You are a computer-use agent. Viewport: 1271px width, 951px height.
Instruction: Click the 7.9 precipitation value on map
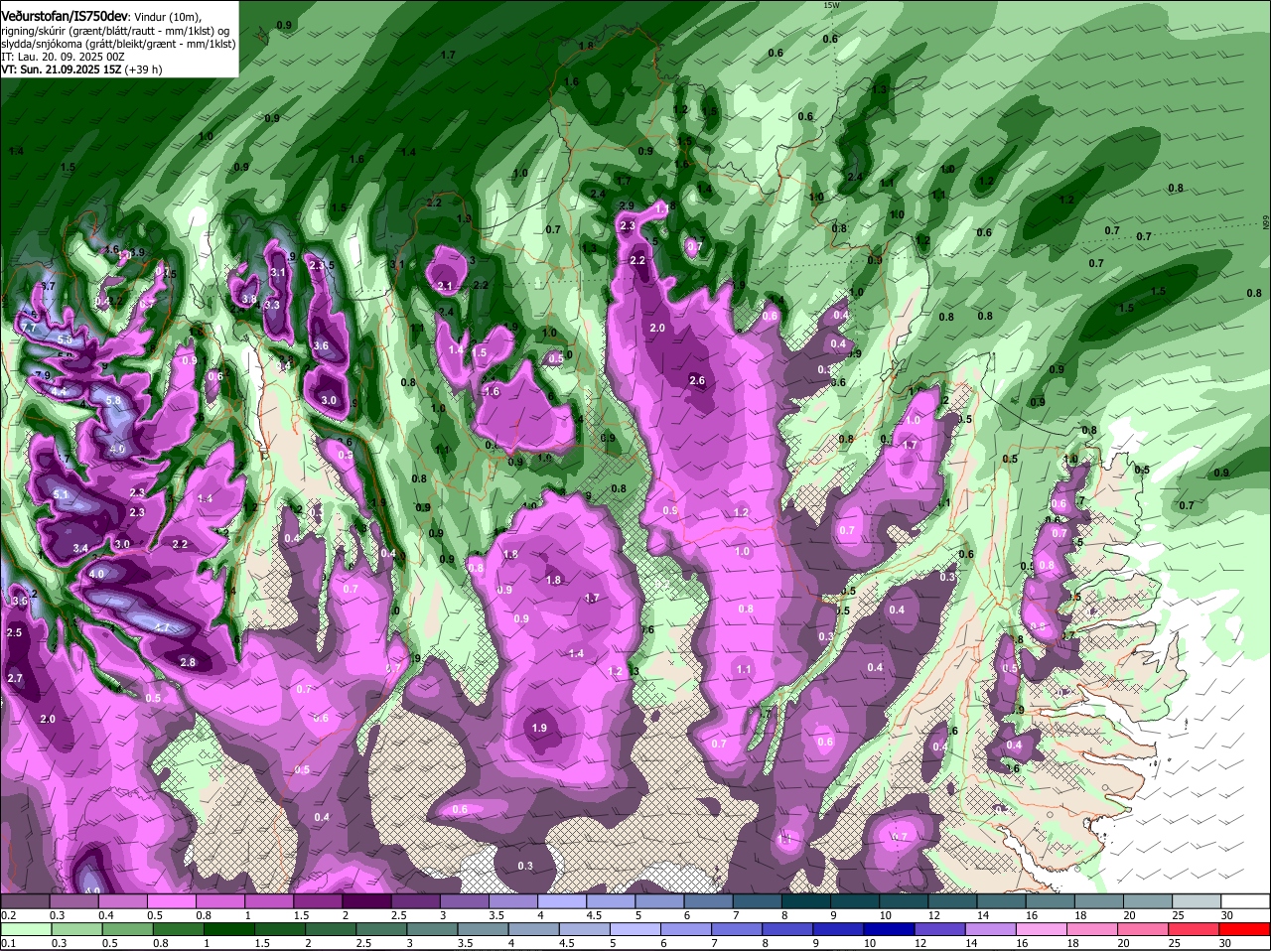(43, 374)
